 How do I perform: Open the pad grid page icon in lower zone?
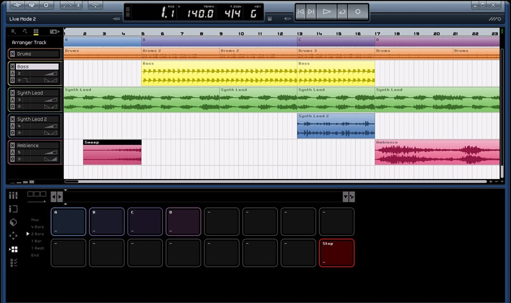pyautogui.click(x=13, y=249)
